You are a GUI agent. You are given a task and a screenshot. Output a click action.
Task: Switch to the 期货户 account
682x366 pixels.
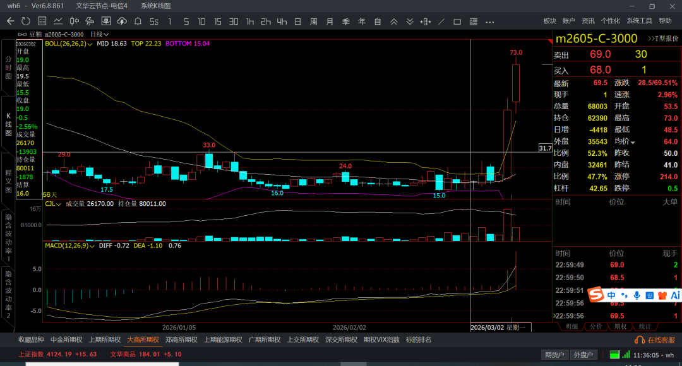(x=556, y=355)
